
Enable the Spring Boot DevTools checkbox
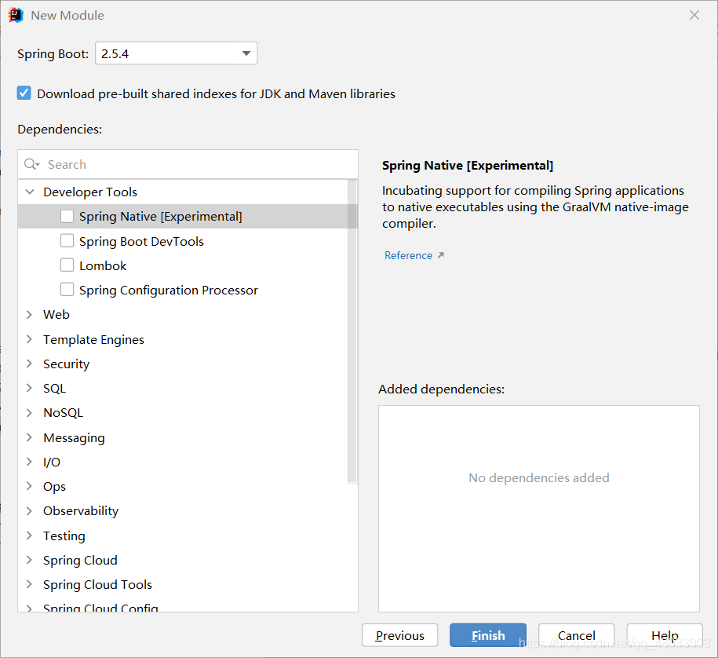pos(67,240)
